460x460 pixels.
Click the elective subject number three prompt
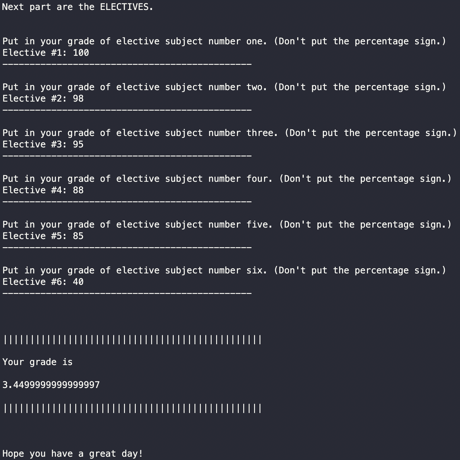pos(230,133)
